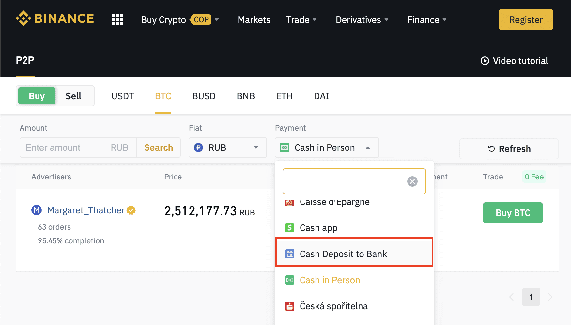Choose Cash in Person option in list
The width and height of the screenshot is (571, 325).
pyautogui.click(x=354, y=280)
